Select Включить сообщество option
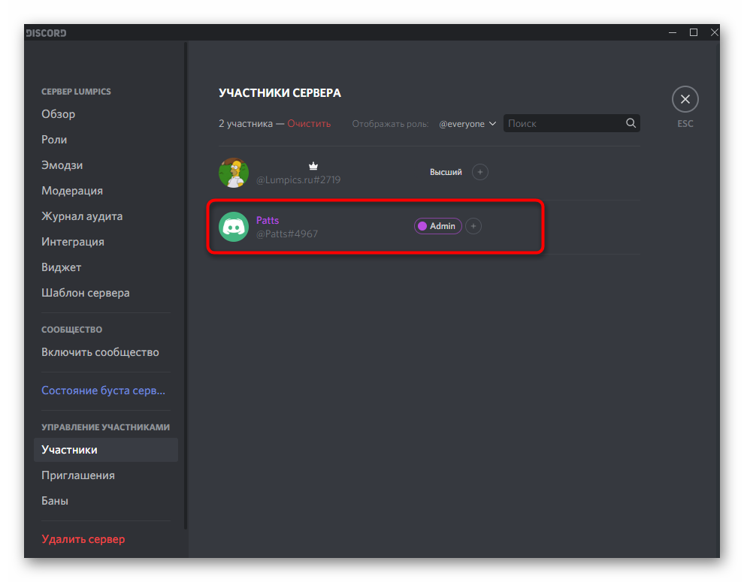This screenshot has height=582, width=744. [x=100, y=352]
